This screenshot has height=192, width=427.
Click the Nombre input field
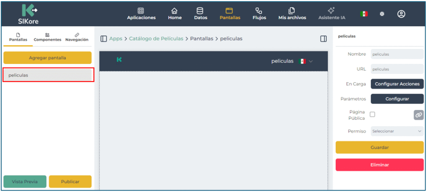coord(397,54)
